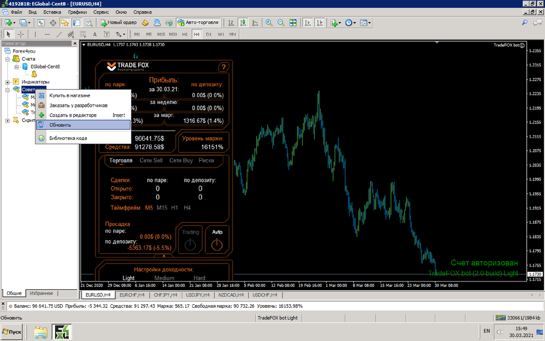Draw a trendline tool
The width and height of the screenshot is (545, 341).
[x=59, y=34]
